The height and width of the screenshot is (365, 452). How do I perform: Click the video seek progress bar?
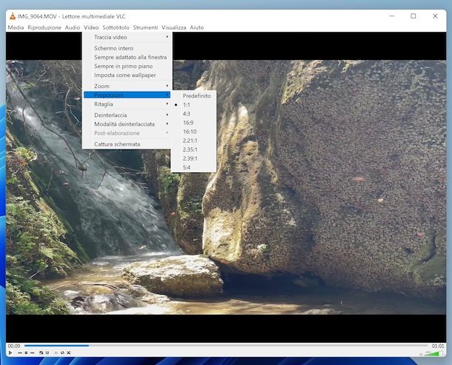pos(222,346)
